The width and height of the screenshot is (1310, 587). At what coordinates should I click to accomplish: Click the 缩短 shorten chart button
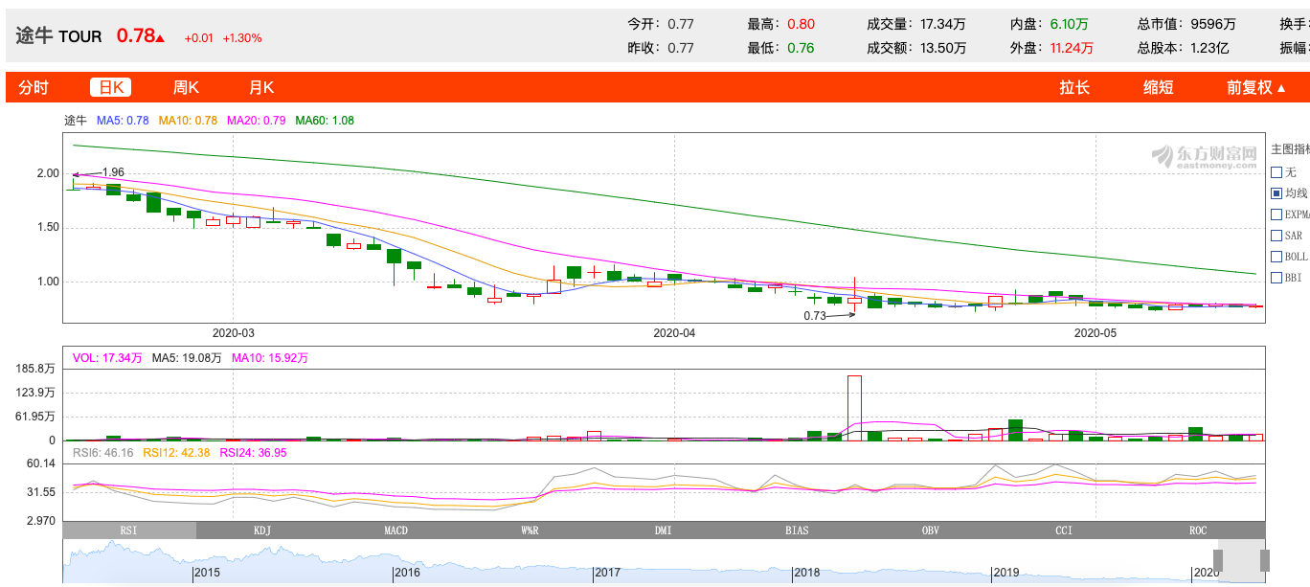[1159, 87]
